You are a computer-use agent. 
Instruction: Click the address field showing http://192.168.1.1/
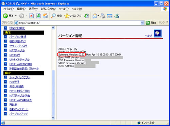pos(79,23)
